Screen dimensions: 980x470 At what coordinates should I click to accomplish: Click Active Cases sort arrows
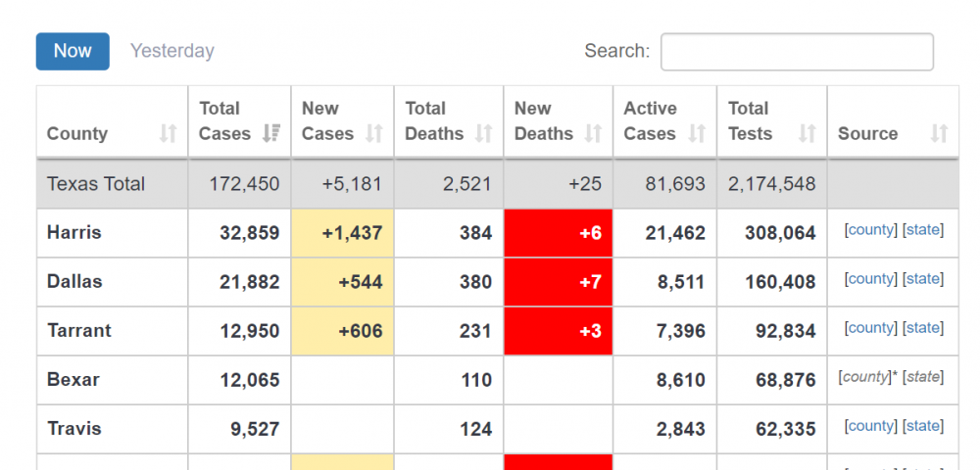[697, 134]
